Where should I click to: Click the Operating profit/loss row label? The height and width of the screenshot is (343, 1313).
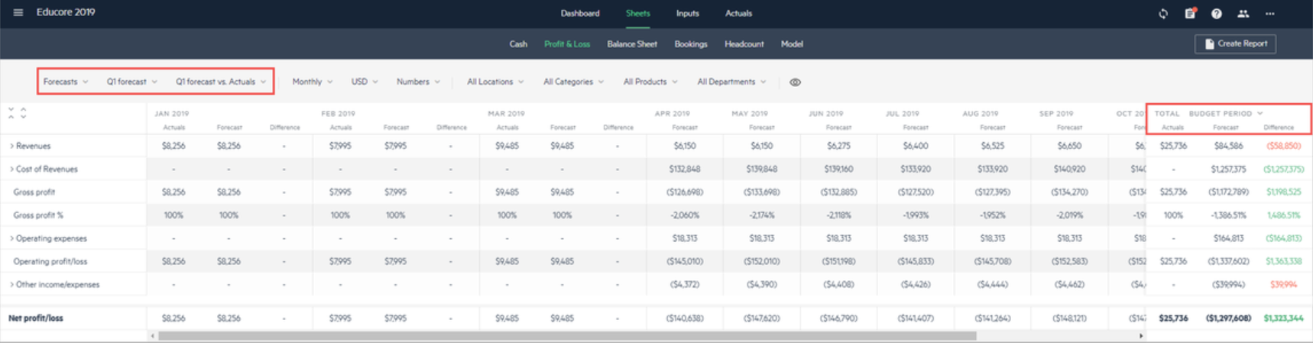click(50, 261)
